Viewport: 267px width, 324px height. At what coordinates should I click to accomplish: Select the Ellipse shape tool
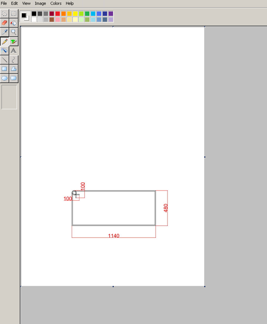[x=4, y=78]
